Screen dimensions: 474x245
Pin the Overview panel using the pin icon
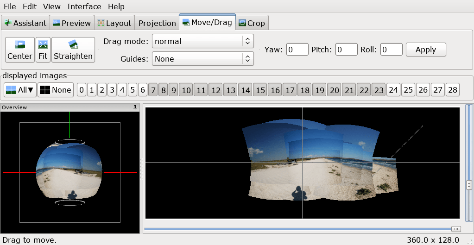tap(135, 107)
